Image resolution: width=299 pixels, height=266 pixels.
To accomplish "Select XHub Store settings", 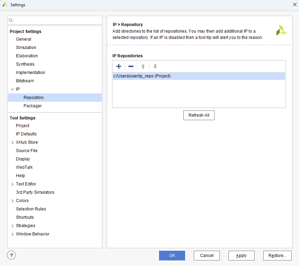I will click(27, 142).
